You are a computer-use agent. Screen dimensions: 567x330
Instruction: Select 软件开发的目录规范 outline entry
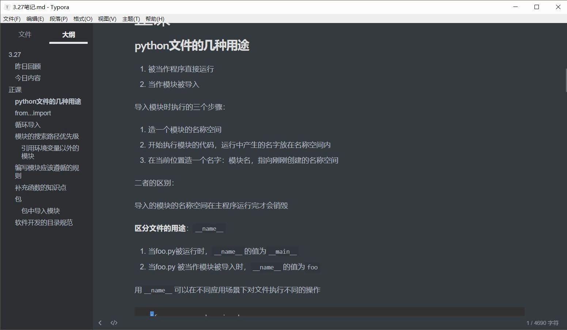click(x=44, y=223)
